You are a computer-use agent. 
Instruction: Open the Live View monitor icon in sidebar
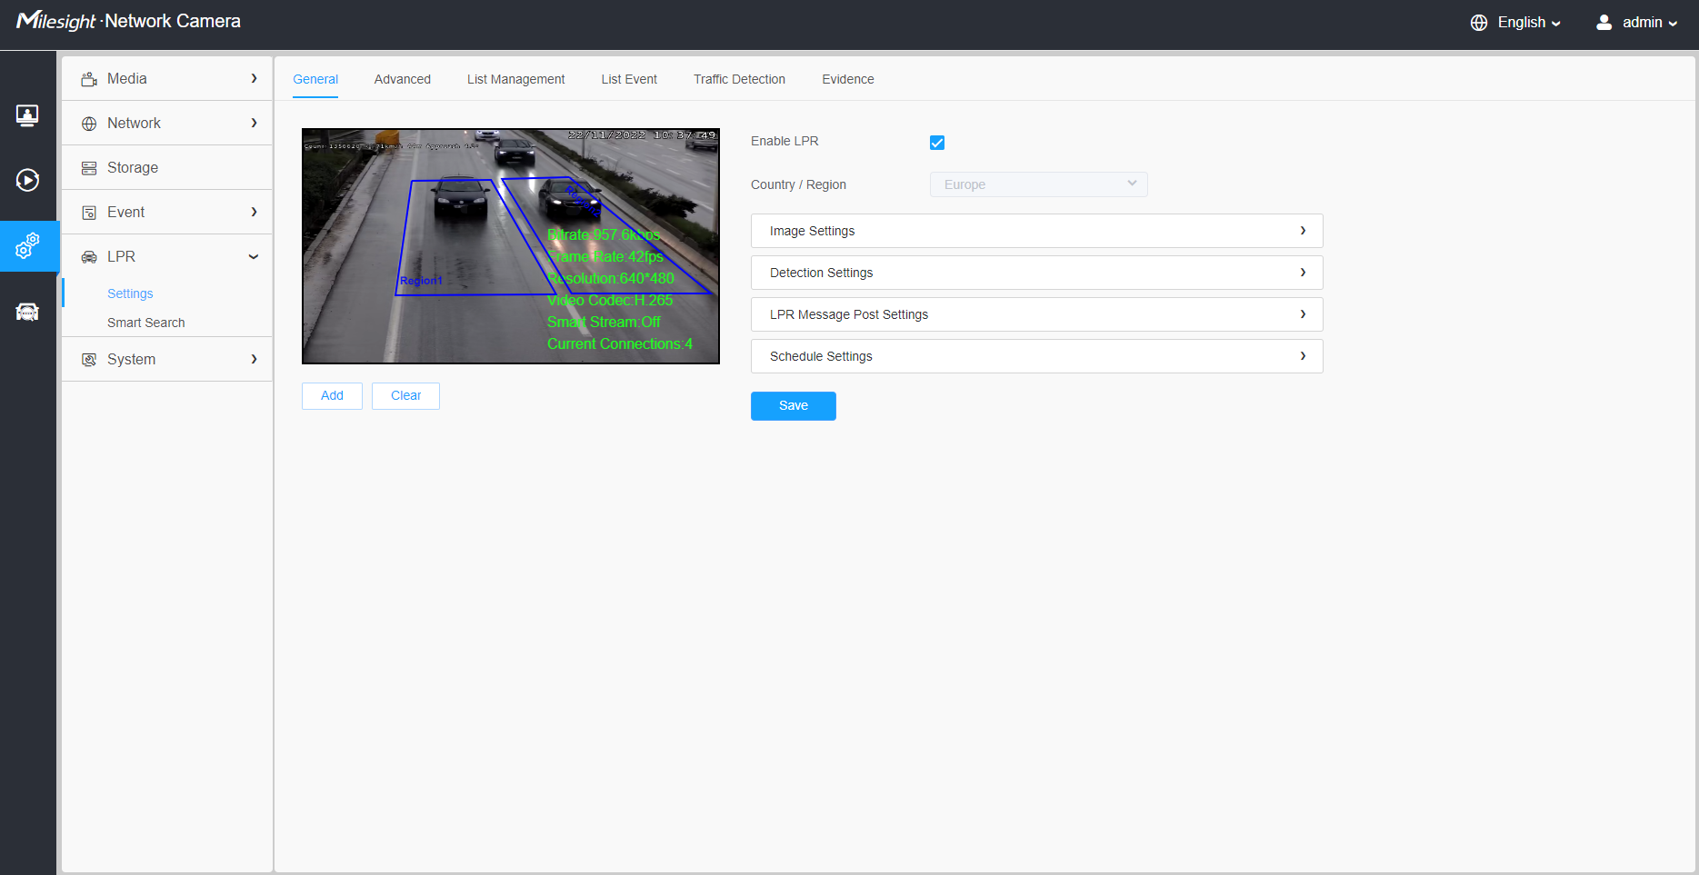click(27, 115)
